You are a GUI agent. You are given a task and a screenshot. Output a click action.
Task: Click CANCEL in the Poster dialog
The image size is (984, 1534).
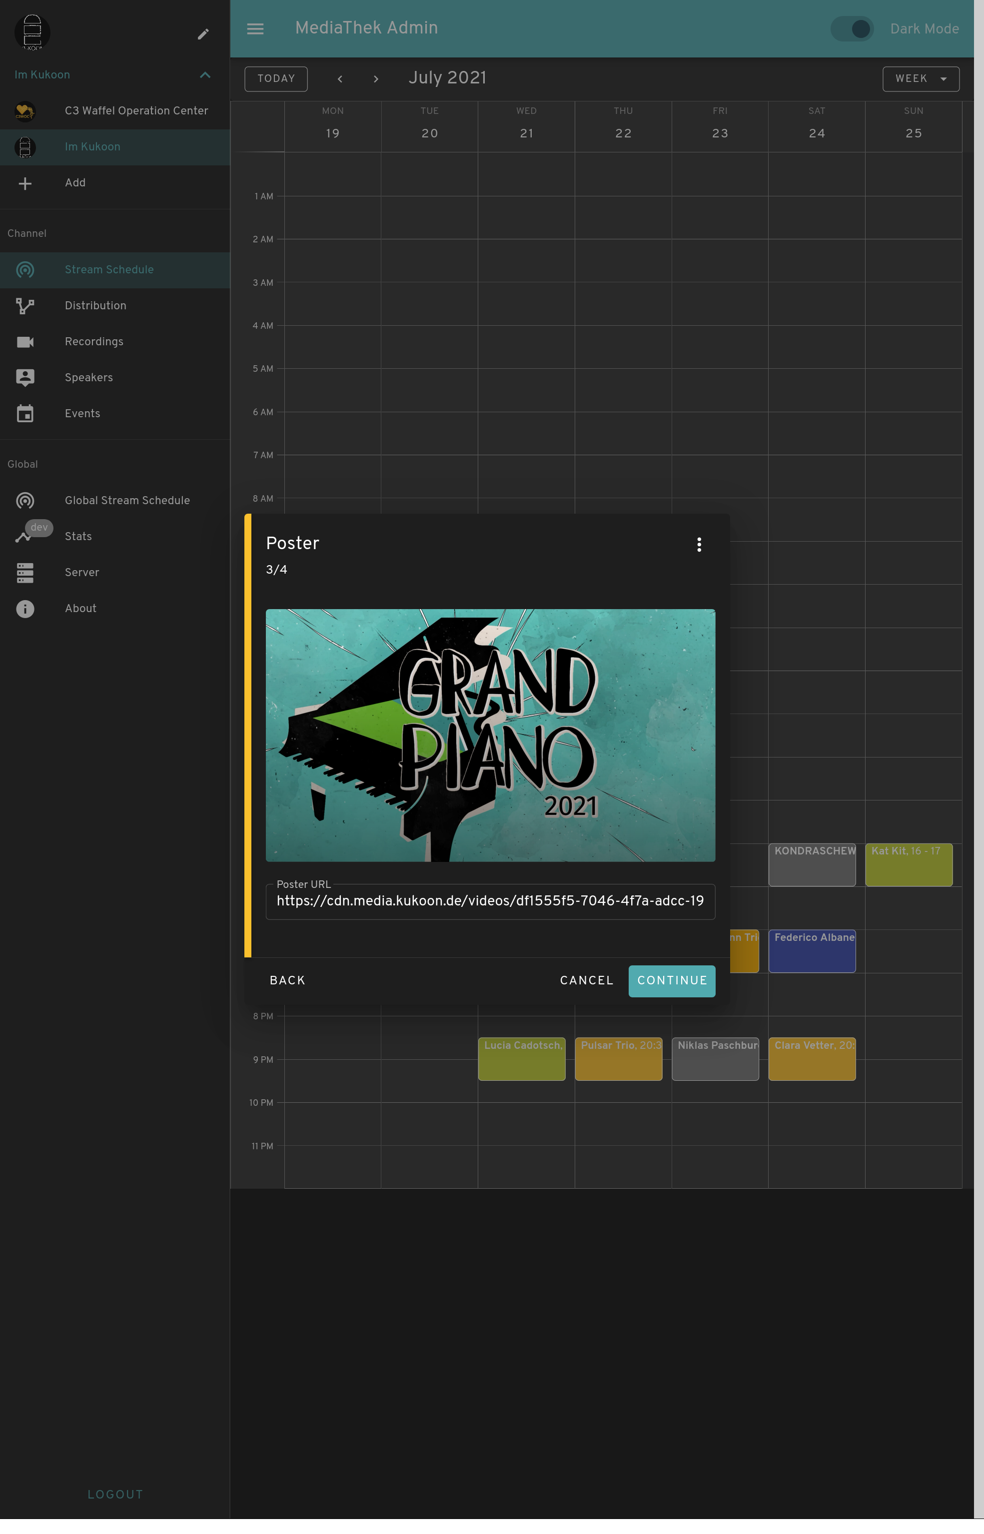pyautogui.click(x=587, y=980)
